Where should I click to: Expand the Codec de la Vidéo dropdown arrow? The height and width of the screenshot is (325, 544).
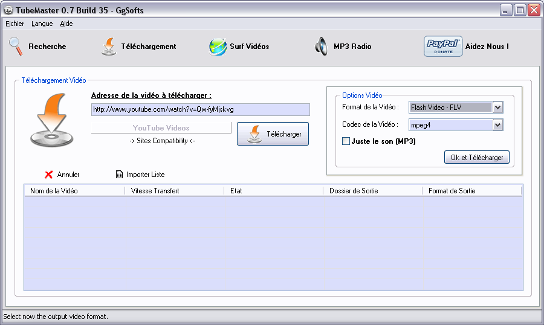497,125
